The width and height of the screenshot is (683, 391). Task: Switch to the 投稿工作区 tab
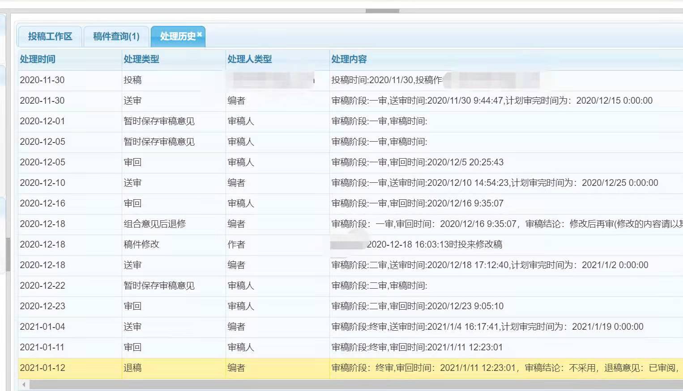click(x=50, y=36)
